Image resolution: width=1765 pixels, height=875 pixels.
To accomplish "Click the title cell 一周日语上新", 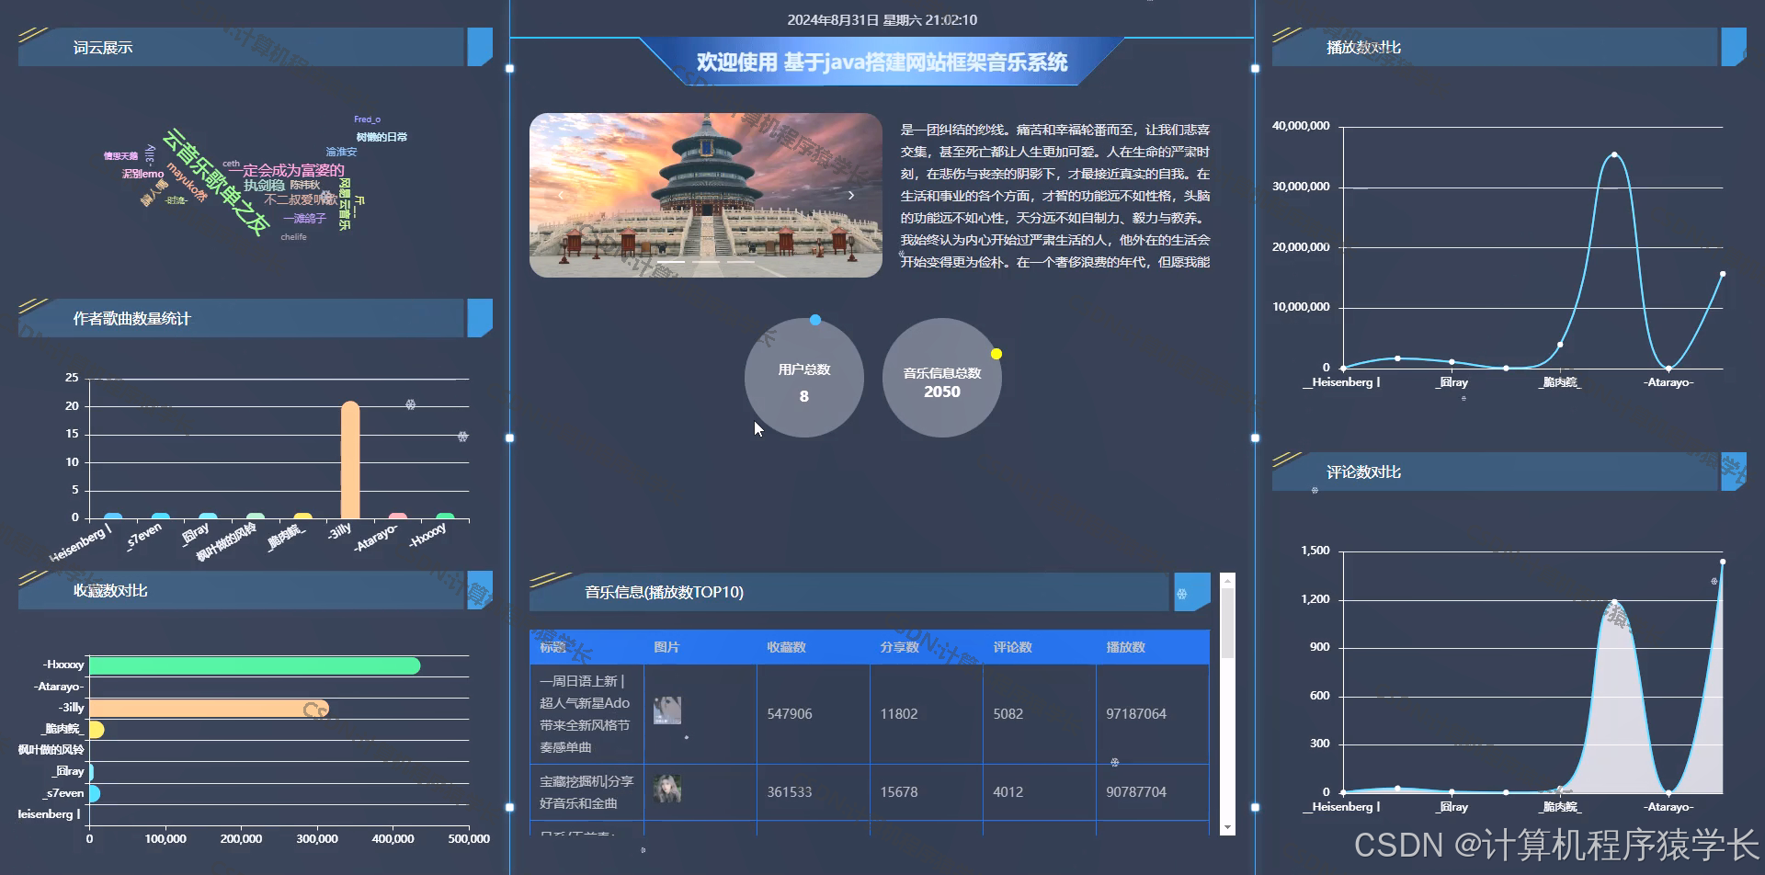I will tap(586, 714).
